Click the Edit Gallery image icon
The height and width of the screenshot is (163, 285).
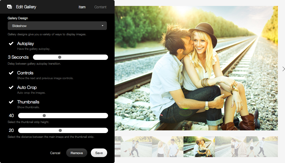9,7
